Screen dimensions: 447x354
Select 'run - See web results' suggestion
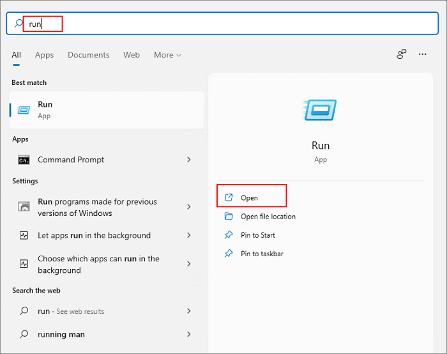coord(70,311)
